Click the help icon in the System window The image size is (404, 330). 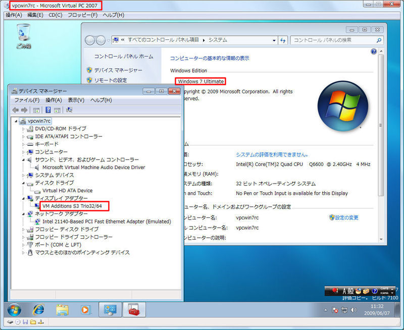click(x=374, y=51)
